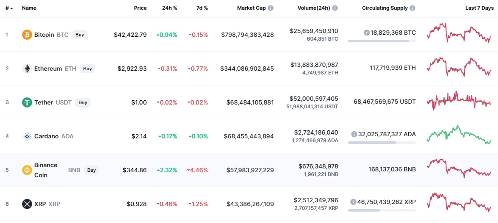The image size is (498, 223).
Task: Click Binance Coin price $344.86
Action: 135,170
